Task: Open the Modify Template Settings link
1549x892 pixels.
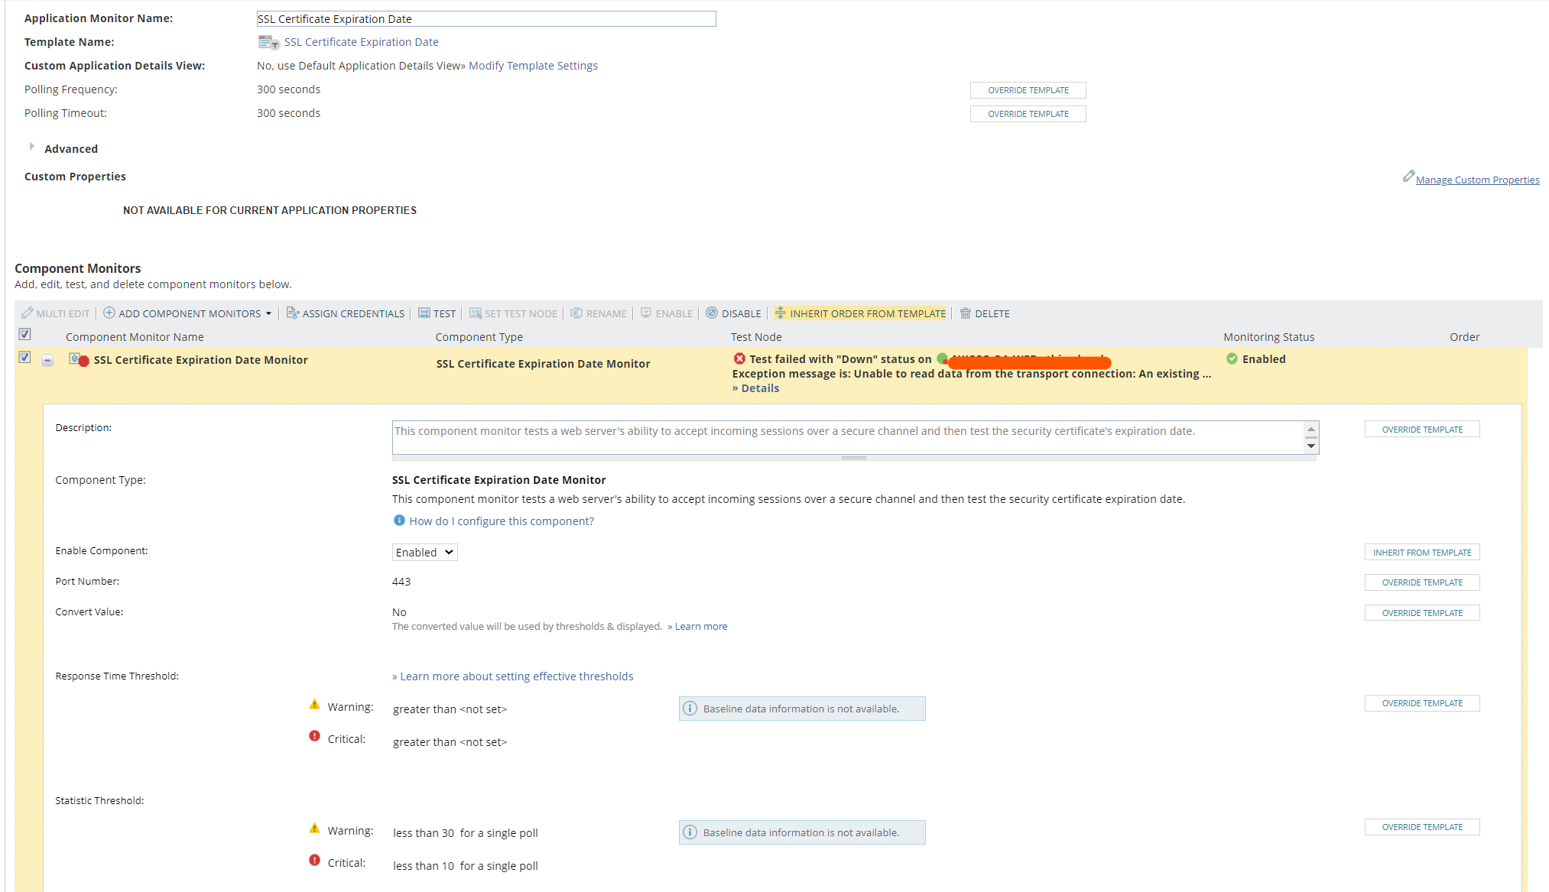Action: click(533, 66)
